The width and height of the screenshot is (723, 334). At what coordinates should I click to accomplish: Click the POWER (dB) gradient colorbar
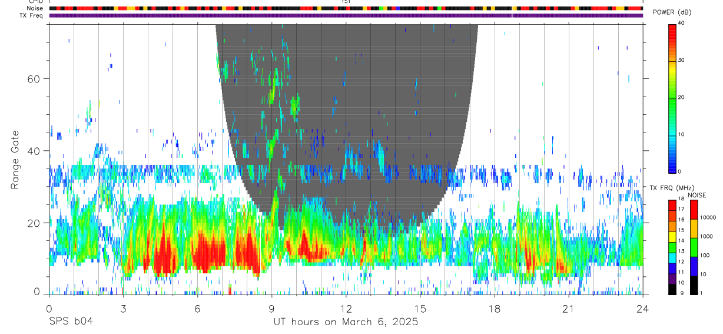672,98
